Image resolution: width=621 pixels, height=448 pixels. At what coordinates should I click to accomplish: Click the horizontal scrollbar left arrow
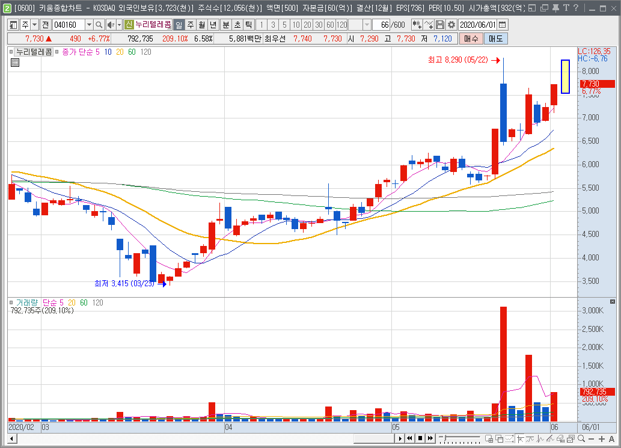12,438
